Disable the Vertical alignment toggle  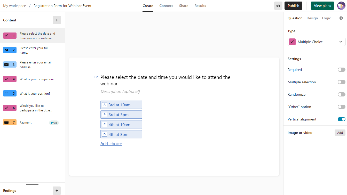tap(341, 119)
